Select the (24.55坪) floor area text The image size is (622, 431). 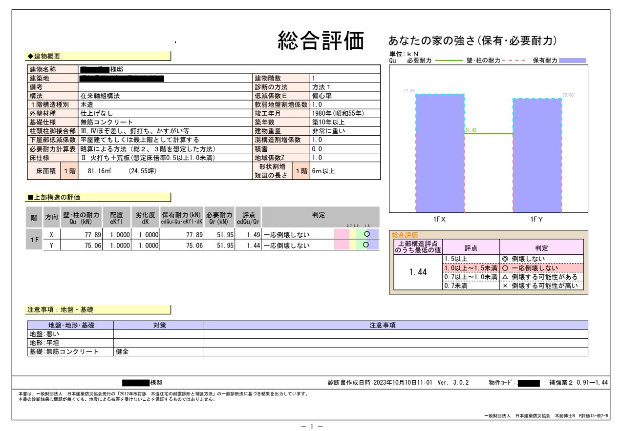[x=143, y=171]
